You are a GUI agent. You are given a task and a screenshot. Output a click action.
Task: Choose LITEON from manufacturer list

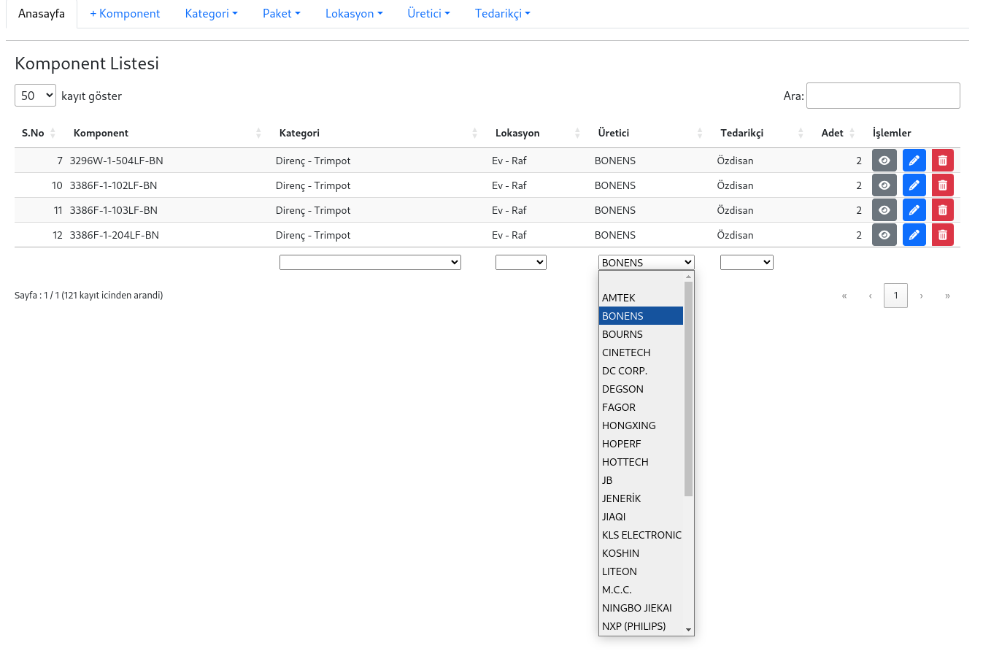pos(641,571)
